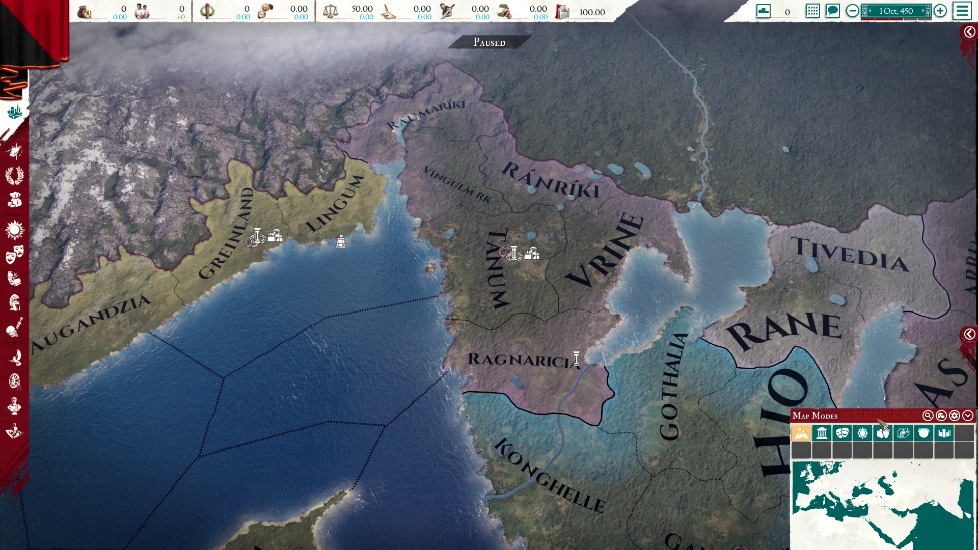Click the Ránríki map label
Screen dimensions: 978x550
coord(551,181)
